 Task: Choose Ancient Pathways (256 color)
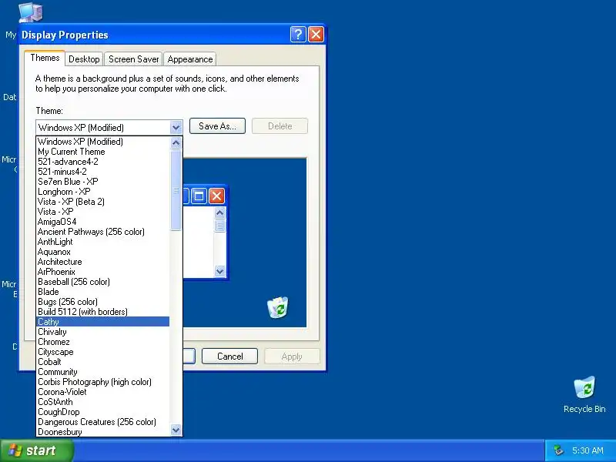(x=103, y=232)
